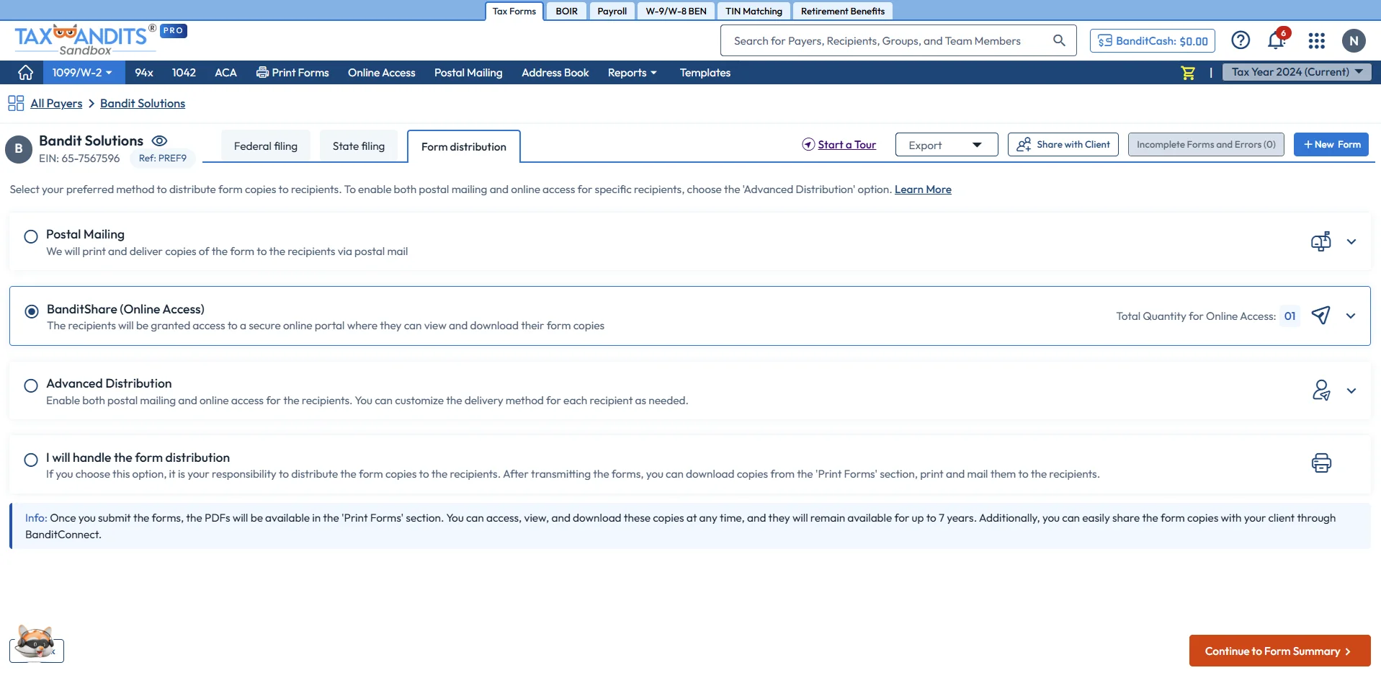Open the Retirement Benefits top tab
Image resolution: width=1381 pixels, height=678 pixels.
843,11
